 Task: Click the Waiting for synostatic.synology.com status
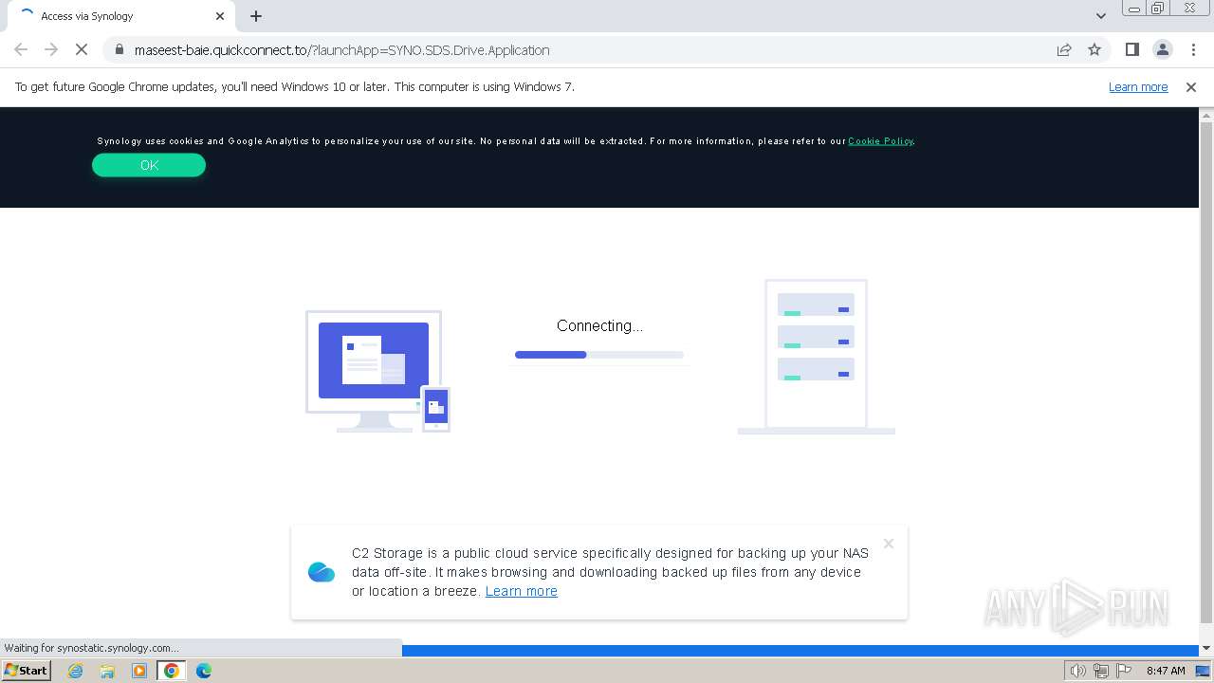pos(91,648)
